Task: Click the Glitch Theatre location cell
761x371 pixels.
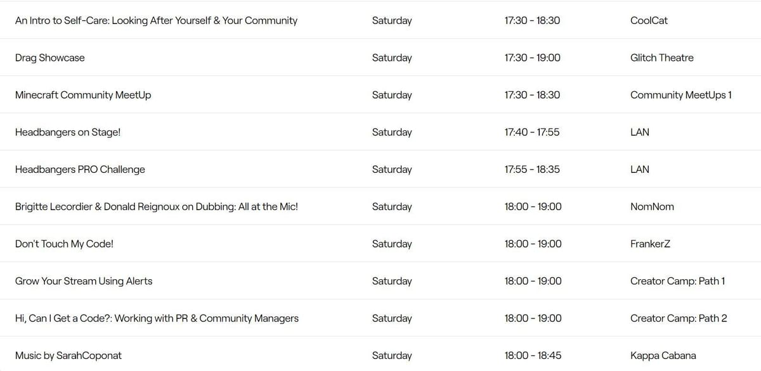Action: pyautogui.click(x=661, y=58)
